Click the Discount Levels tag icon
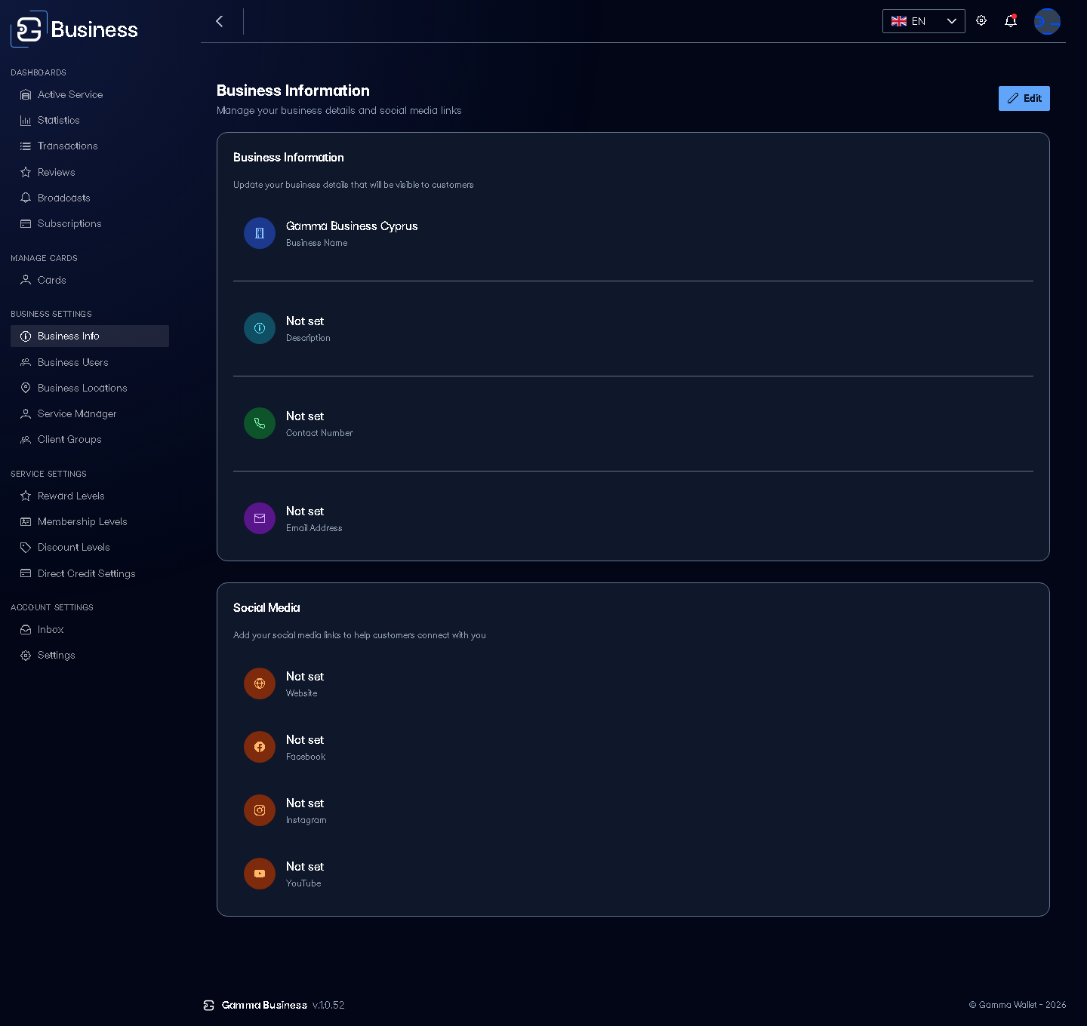 [x=26, y=548]
